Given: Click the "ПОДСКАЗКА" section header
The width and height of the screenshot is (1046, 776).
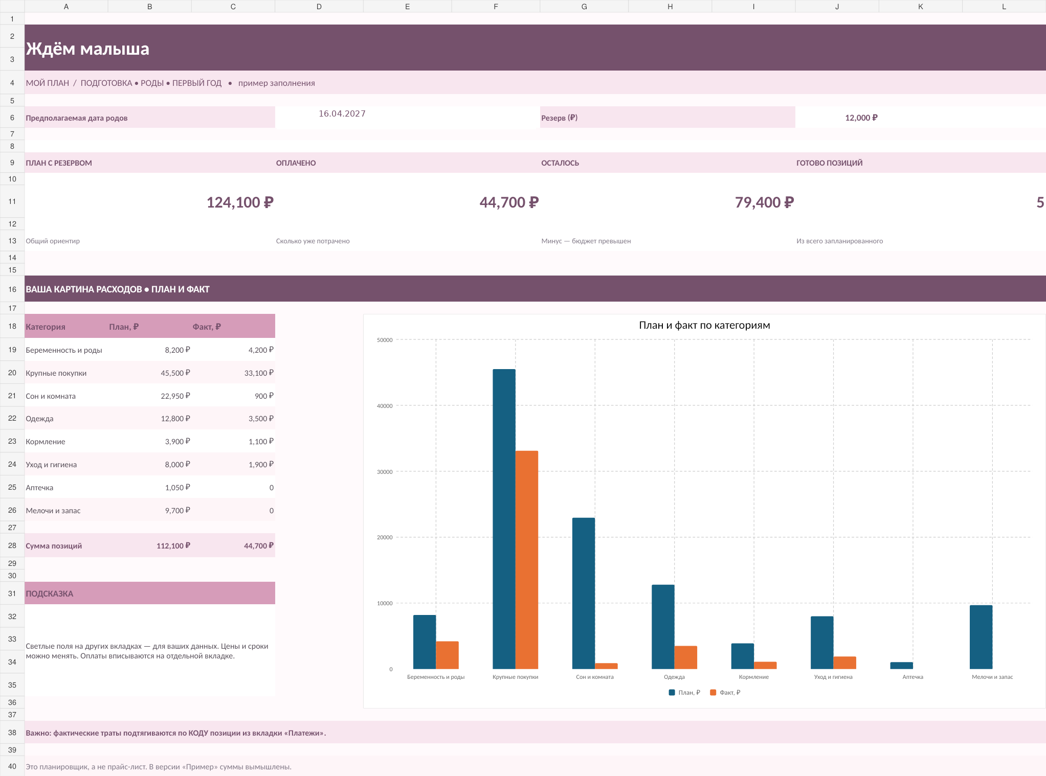Looking at the screenshot, I should coord(150,593).
